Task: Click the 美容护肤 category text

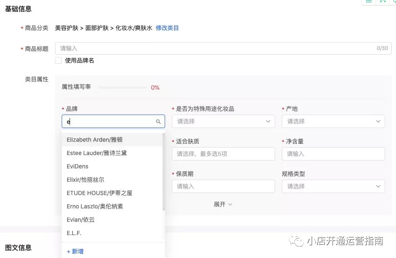Action: point(67,28)
